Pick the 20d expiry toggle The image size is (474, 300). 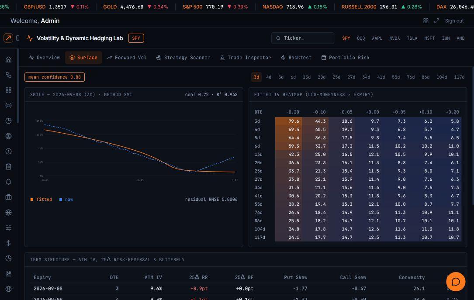[x=322, y=77]
